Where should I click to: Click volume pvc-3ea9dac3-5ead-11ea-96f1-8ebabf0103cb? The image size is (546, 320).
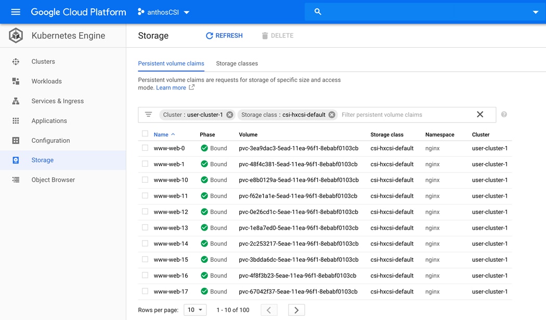click(298, 148)
